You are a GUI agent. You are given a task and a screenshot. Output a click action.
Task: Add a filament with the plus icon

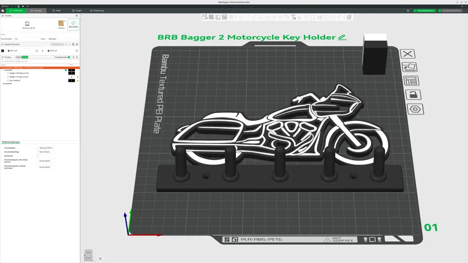(66, 44)
